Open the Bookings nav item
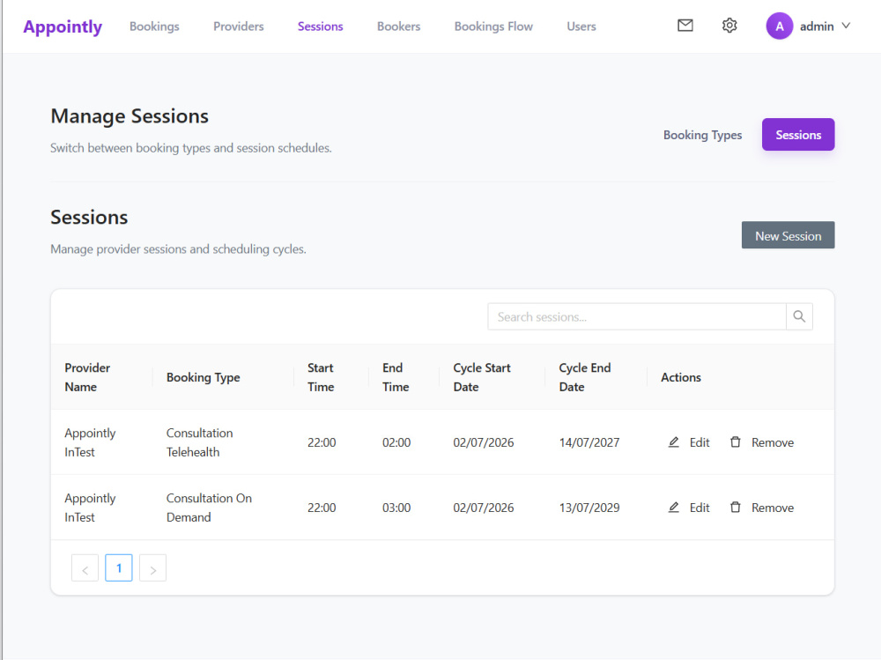 [154, 26]
